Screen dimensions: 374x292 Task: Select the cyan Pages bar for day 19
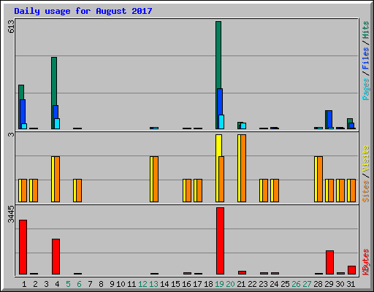[221, 122]
